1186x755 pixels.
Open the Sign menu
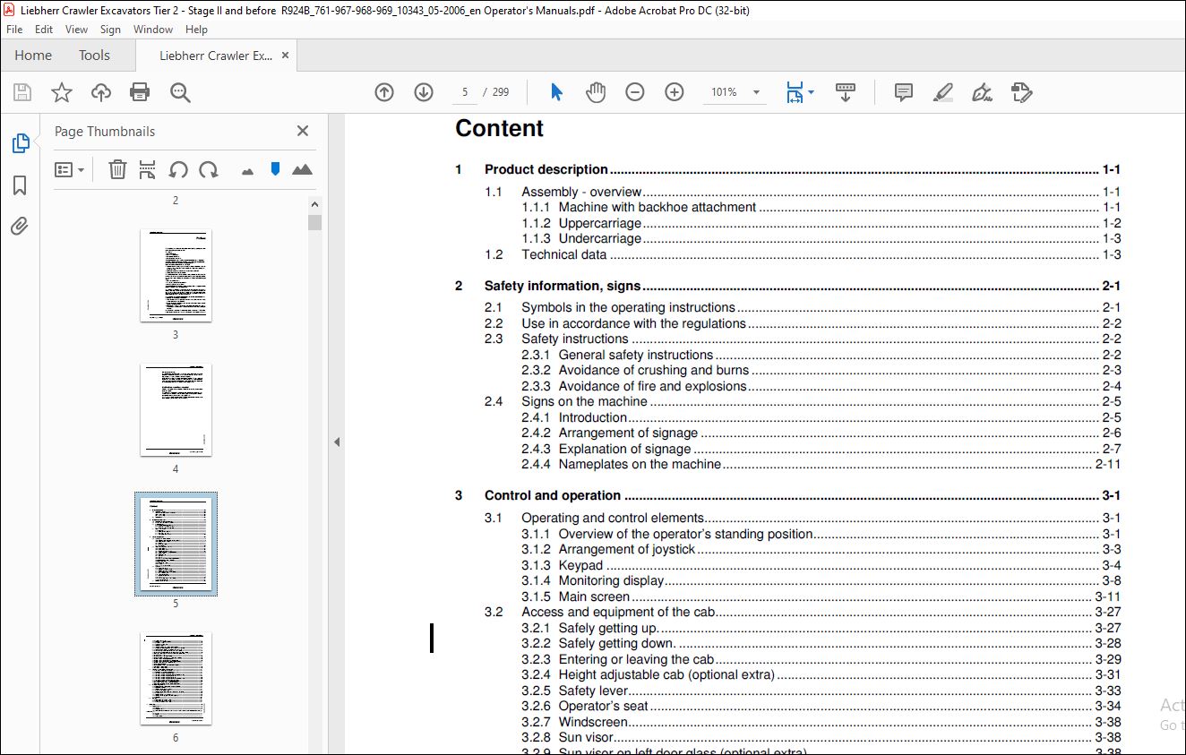[110, 30]
